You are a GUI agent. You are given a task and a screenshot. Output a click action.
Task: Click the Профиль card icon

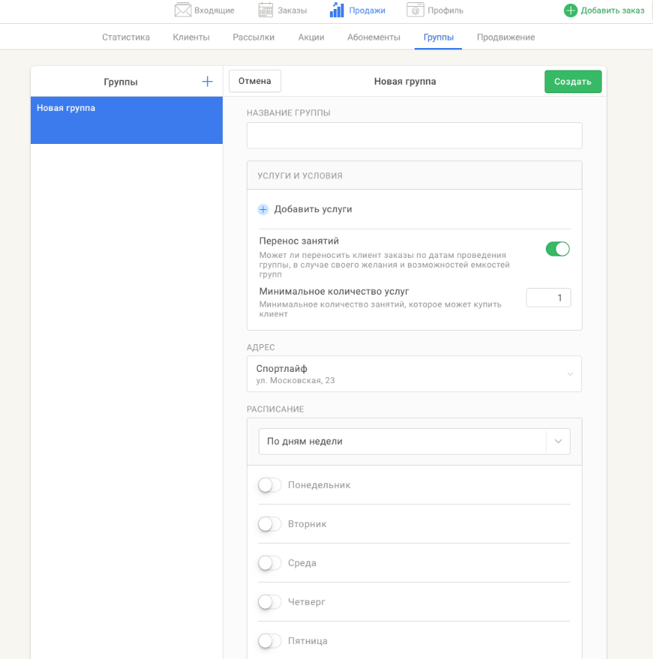(415, 10)
